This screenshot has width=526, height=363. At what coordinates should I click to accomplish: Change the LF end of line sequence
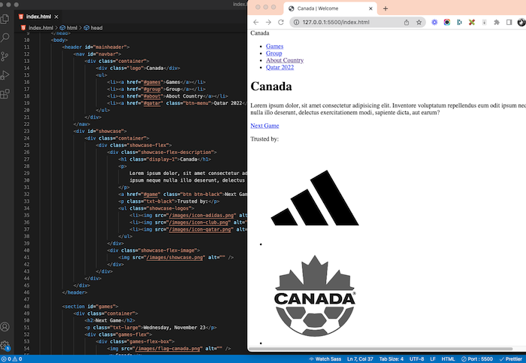tap(433, 359)
